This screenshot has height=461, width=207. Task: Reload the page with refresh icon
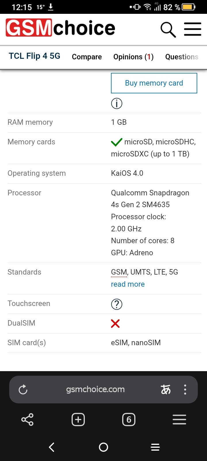coord(23,390)
